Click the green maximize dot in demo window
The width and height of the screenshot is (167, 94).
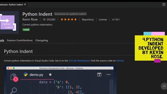pos(14,68)
